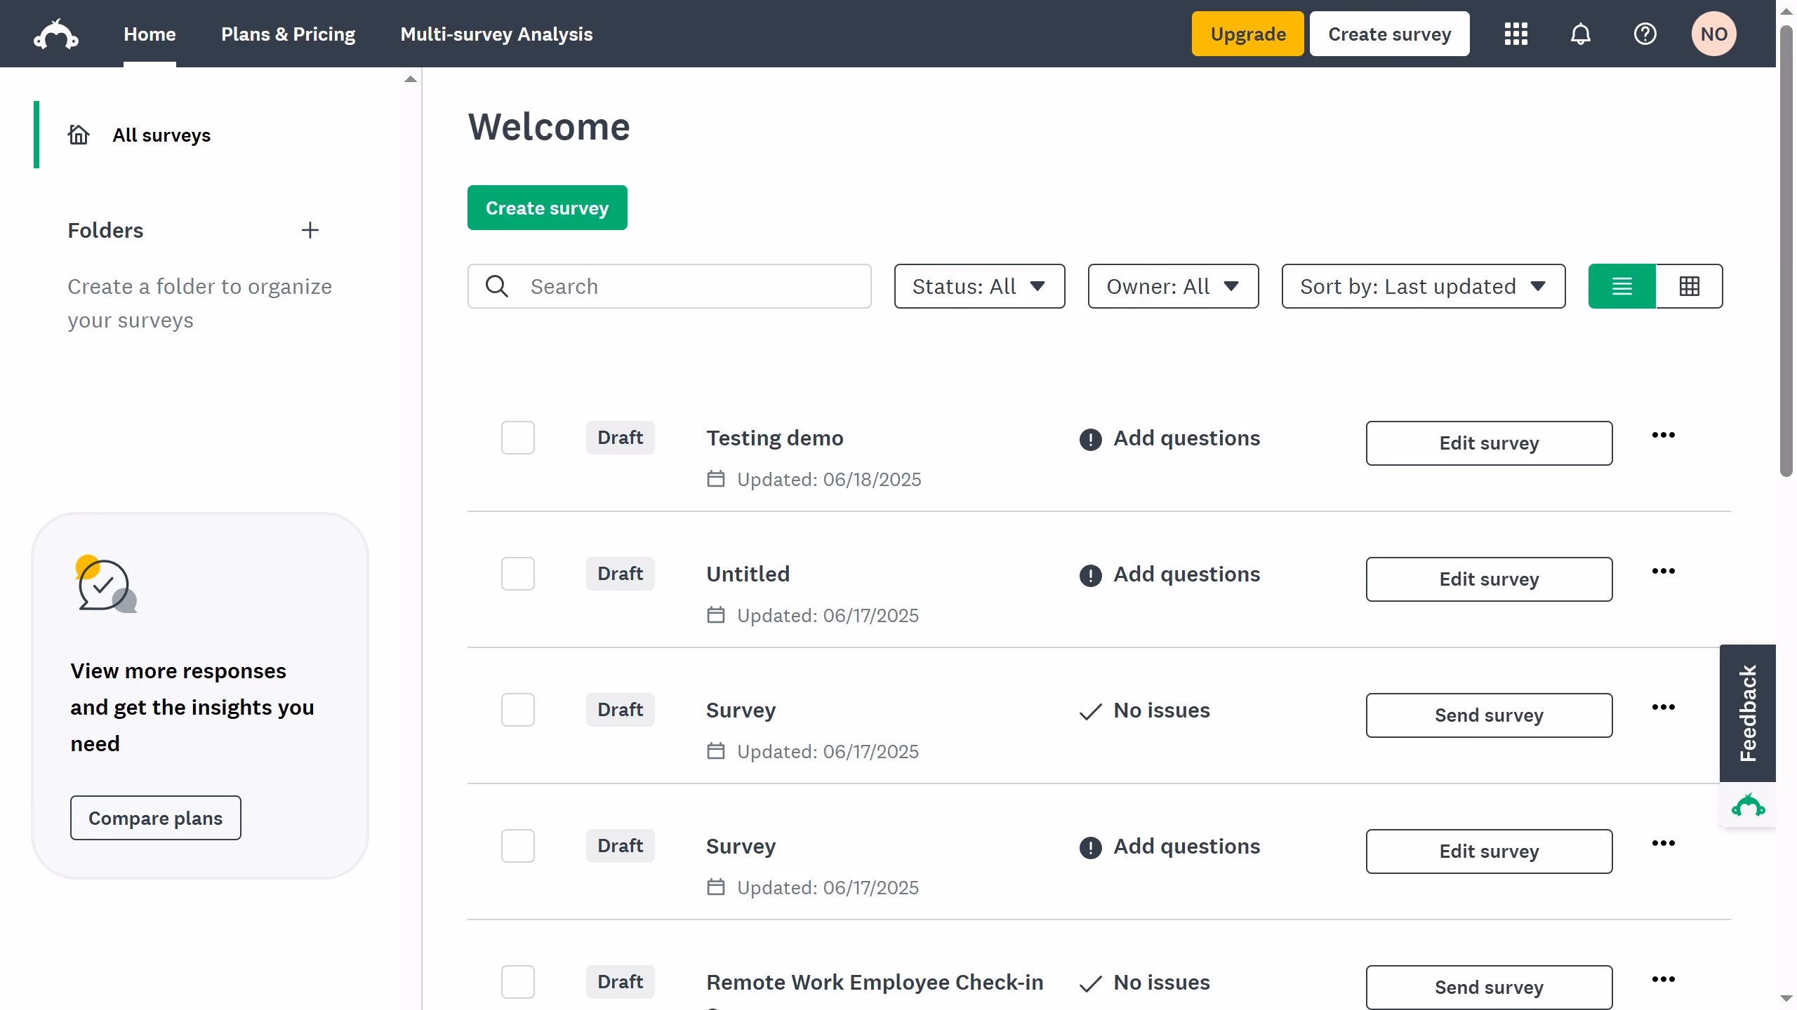Viewport: 1797px width, 1010px height.
Task: Check the Remote Work Employee Check-in box
Action: (518, 982)
